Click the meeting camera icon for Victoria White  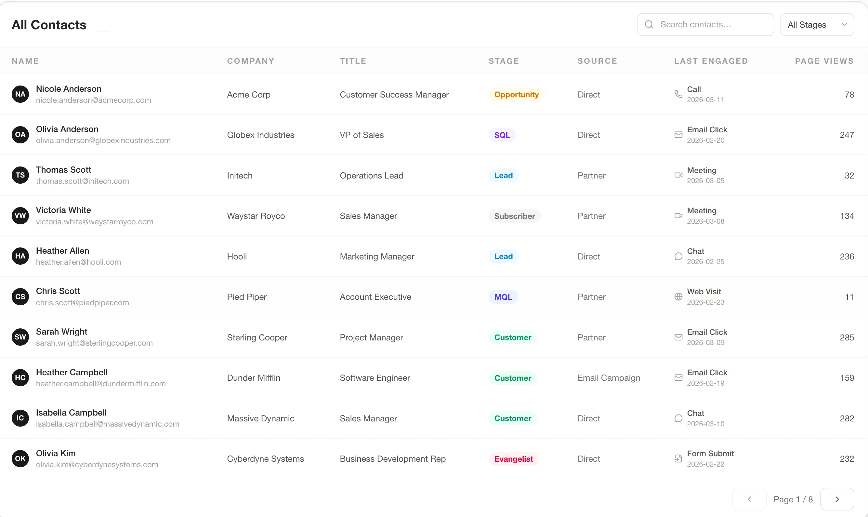[678, 216]
